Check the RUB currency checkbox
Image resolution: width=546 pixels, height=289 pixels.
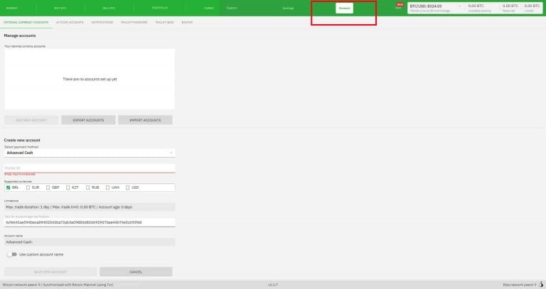(x=87, y=187)
